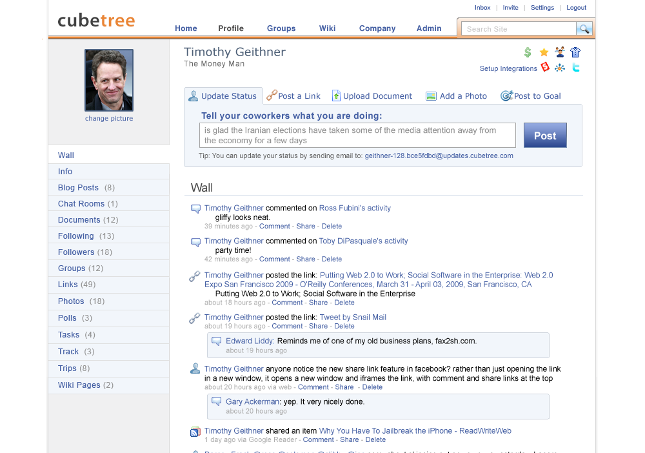Viewport: 645px width, 453px height.
Task: Click the Google Reader icon beside shared item
Action: pyautogui.click(x=195, y=432)
